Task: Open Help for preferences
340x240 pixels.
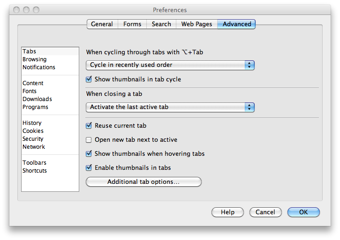Action: [227, 212]
